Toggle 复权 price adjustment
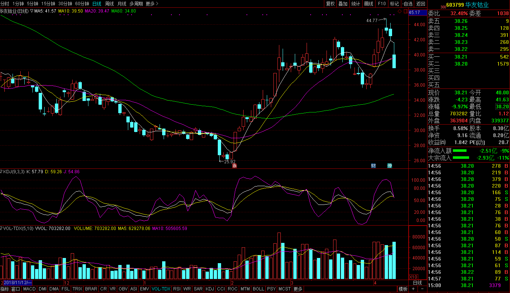This screenshot has height=293, width=510. coord(330,4)
